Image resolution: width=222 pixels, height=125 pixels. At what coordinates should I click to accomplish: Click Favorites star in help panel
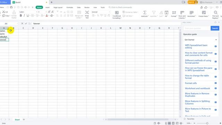click(185, 119)
